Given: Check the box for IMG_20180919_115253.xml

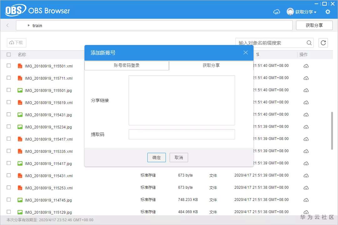Looking at the screenshot, I should [9, 187].
